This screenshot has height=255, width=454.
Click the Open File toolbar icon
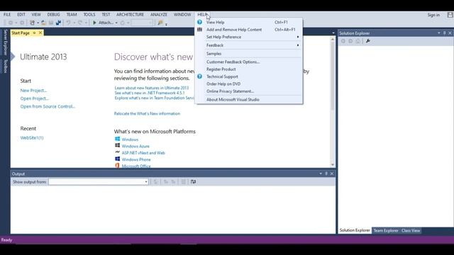point(43,23)
